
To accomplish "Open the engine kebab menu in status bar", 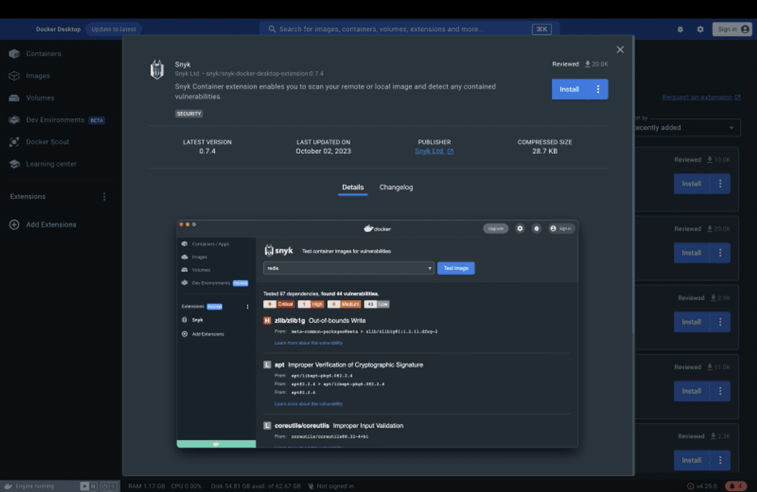I will 113,486.
